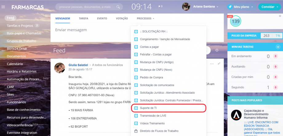Pin Giulia Salatiel's post
Image resolution: width=283 pixels, height=136 pixels.
219,64
